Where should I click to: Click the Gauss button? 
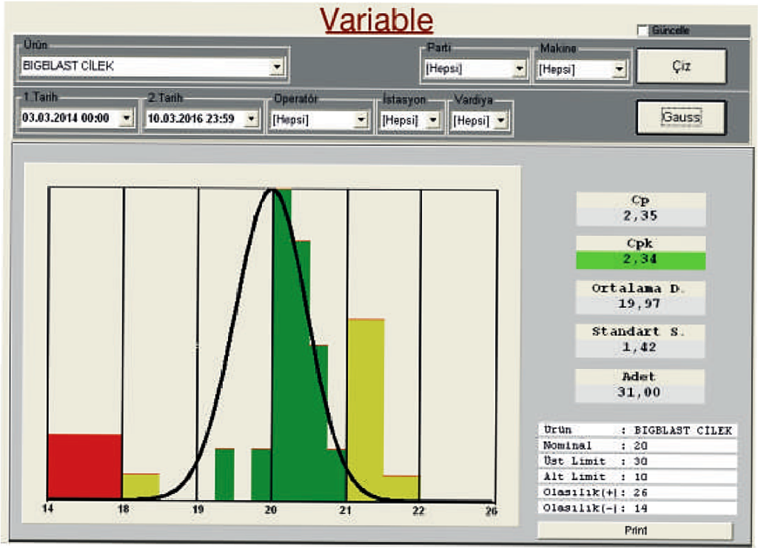point(680,117)
